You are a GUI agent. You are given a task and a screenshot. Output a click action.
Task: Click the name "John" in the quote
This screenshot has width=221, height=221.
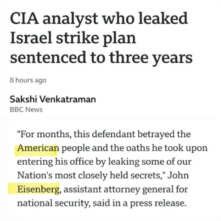[178, 176]
